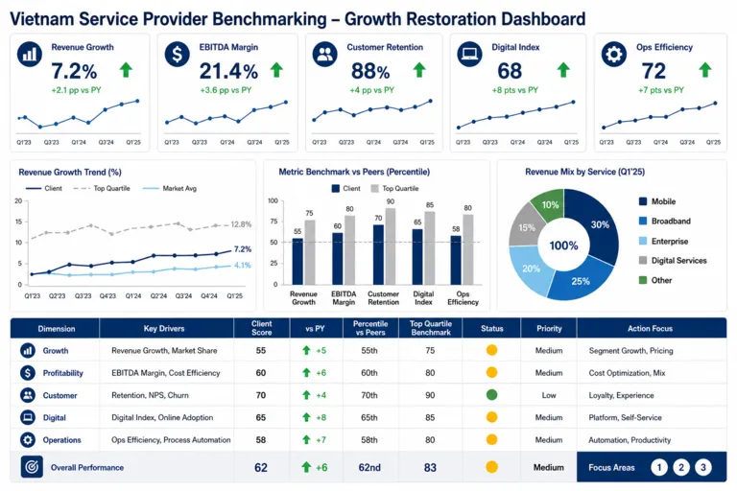The height and width of the screenshot is (491, 737).
Task: Click the up arrow beside +8 in Digital row
Action: click(306, 417)
